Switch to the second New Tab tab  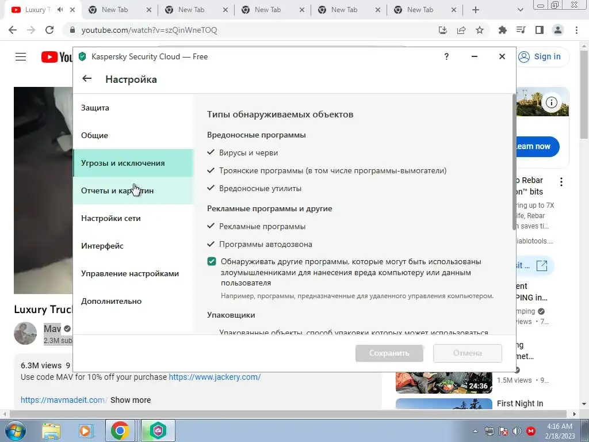tap(192, 10)
